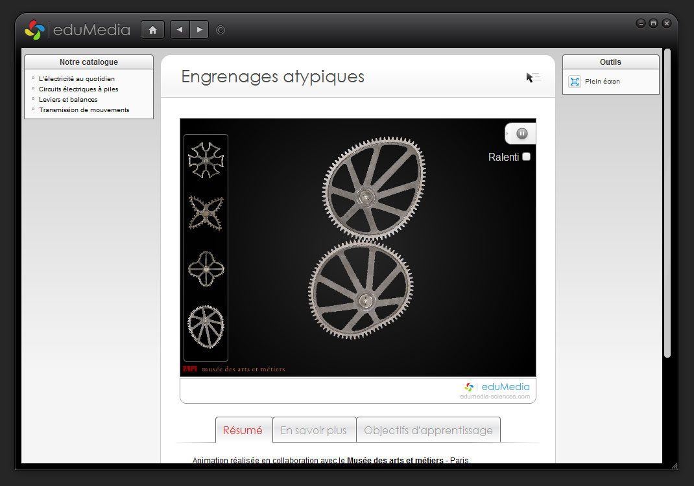Select the third clover-shaped gear thumbnail
Image resolution: width=694 pixels, height=486 pixels.
click(206, 268)
